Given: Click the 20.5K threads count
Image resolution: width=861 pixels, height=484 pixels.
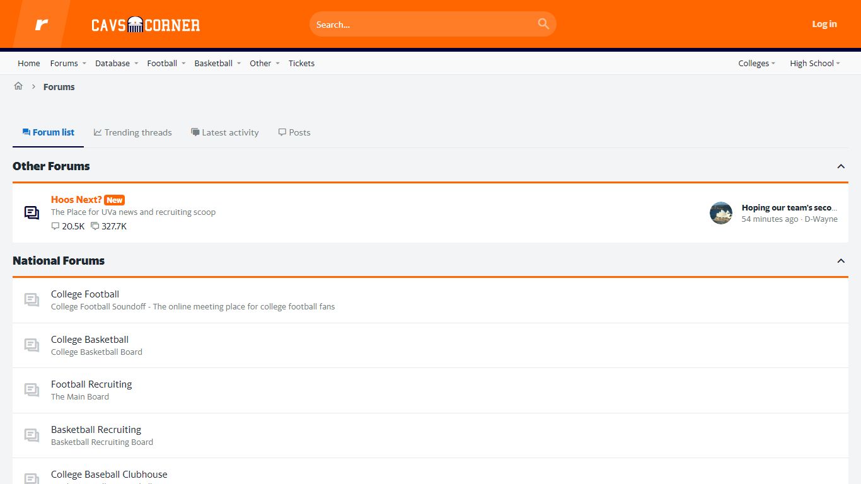Looking at the screenshot, I should (x=68, y=226).
